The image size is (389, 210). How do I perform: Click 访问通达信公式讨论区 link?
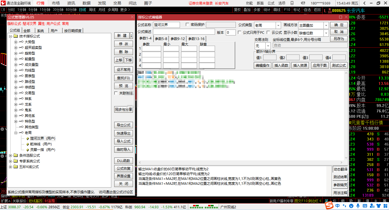pos(116,192)
